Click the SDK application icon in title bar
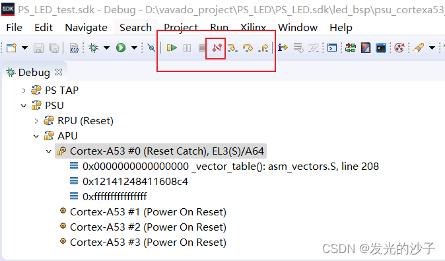 click(8, 9)
